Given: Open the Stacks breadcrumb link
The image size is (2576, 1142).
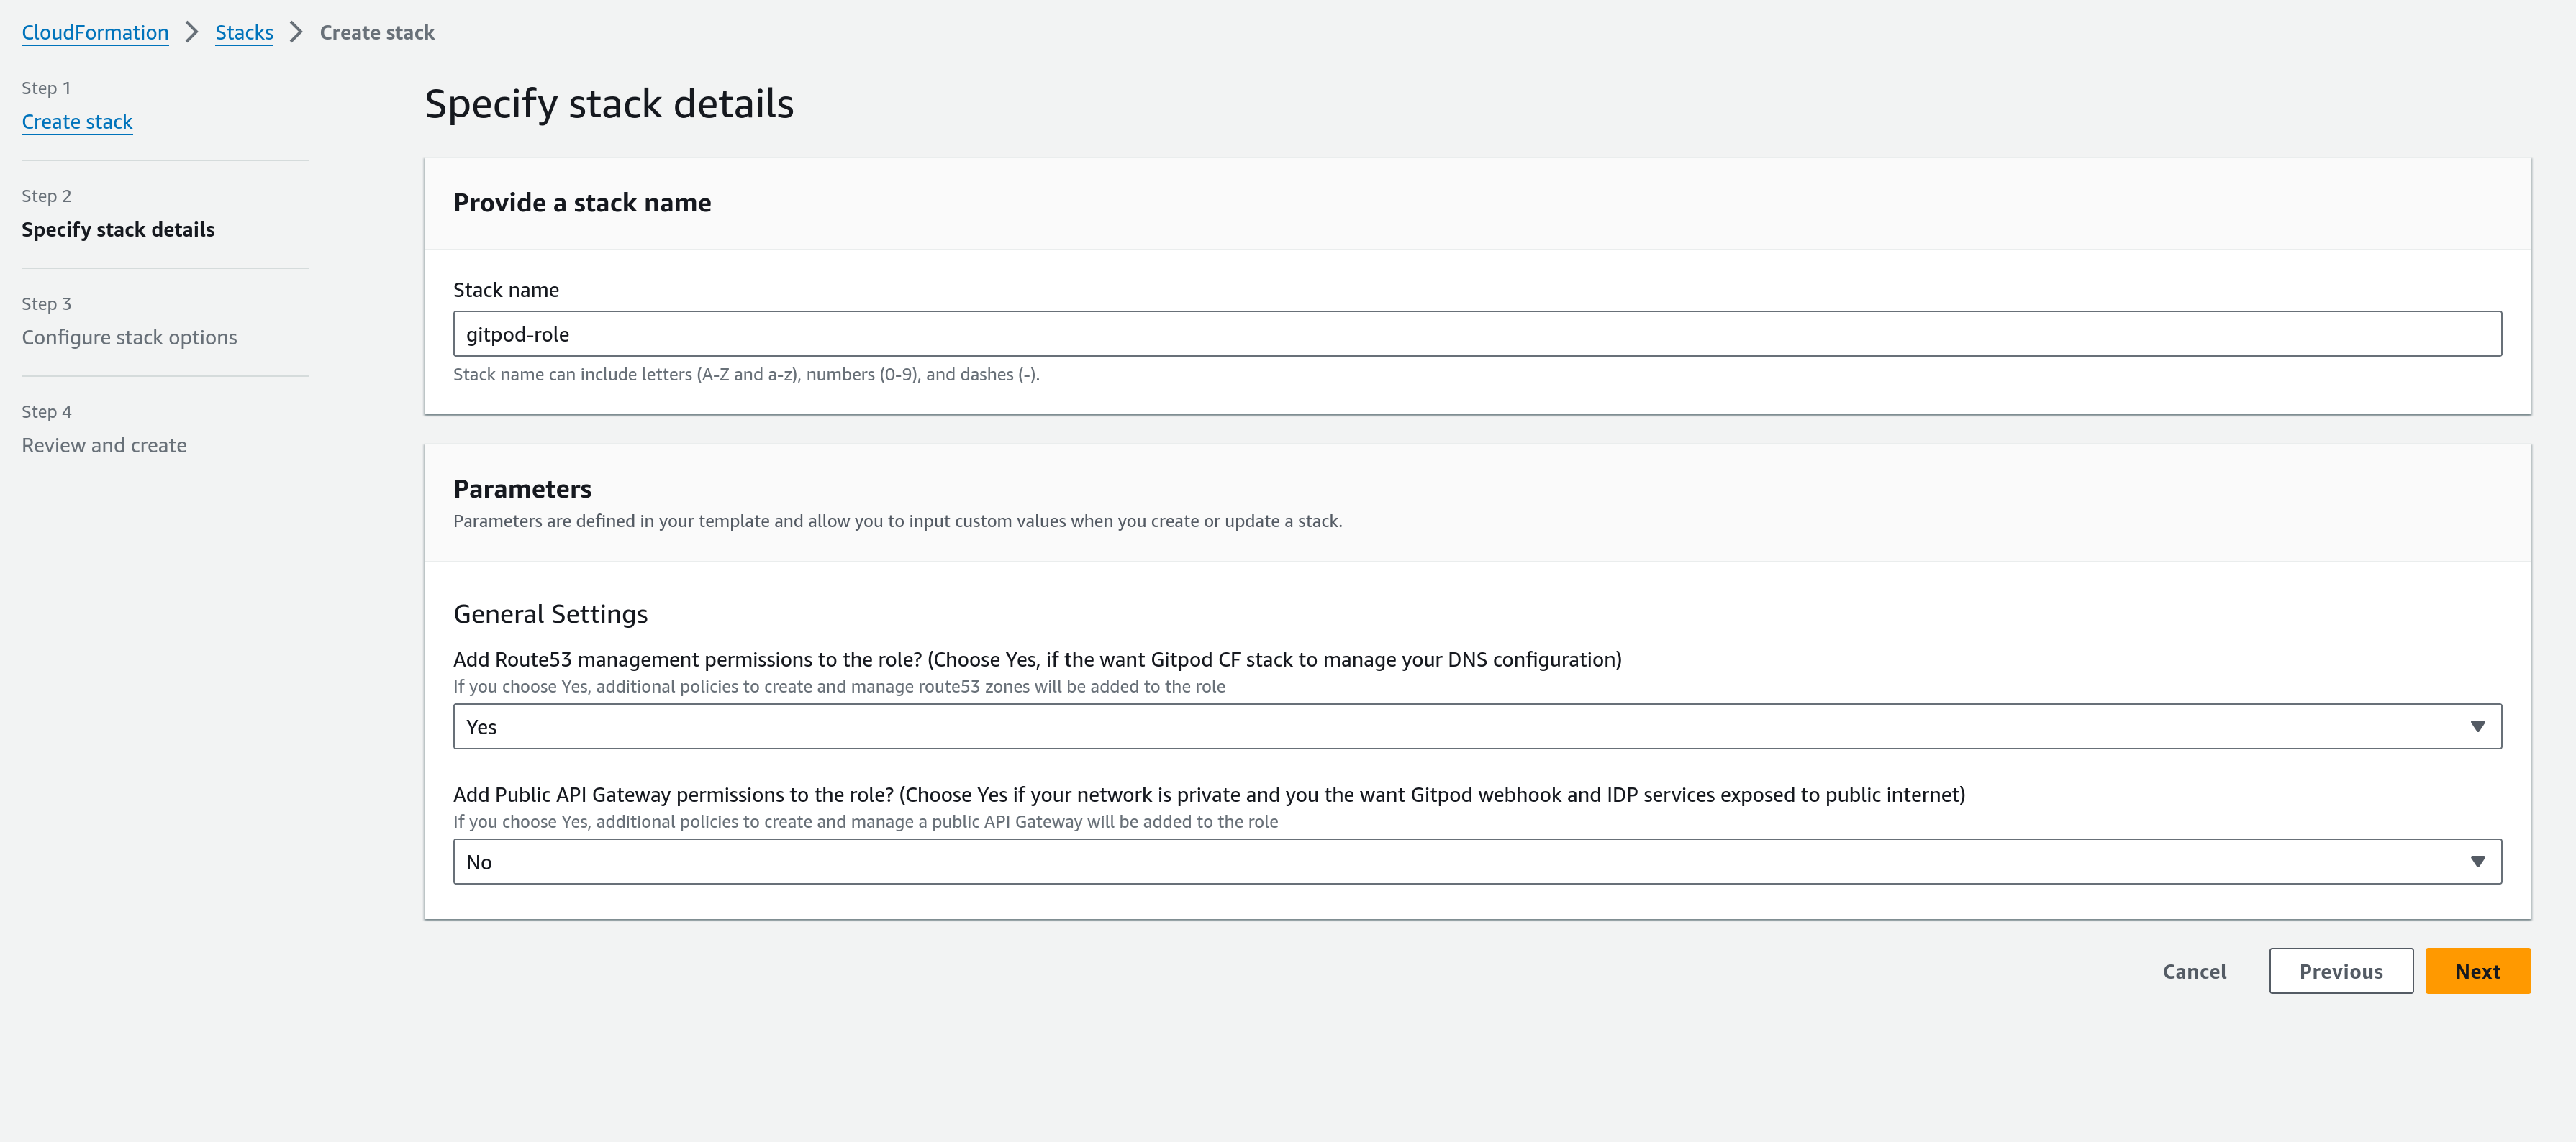Looking at the screenshot, I should click(x=244, y=32).
